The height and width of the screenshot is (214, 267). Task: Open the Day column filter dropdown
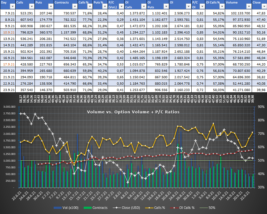(x=13, y=6)
